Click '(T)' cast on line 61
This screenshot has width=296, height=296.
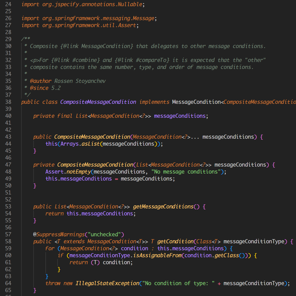coord(95,262)
